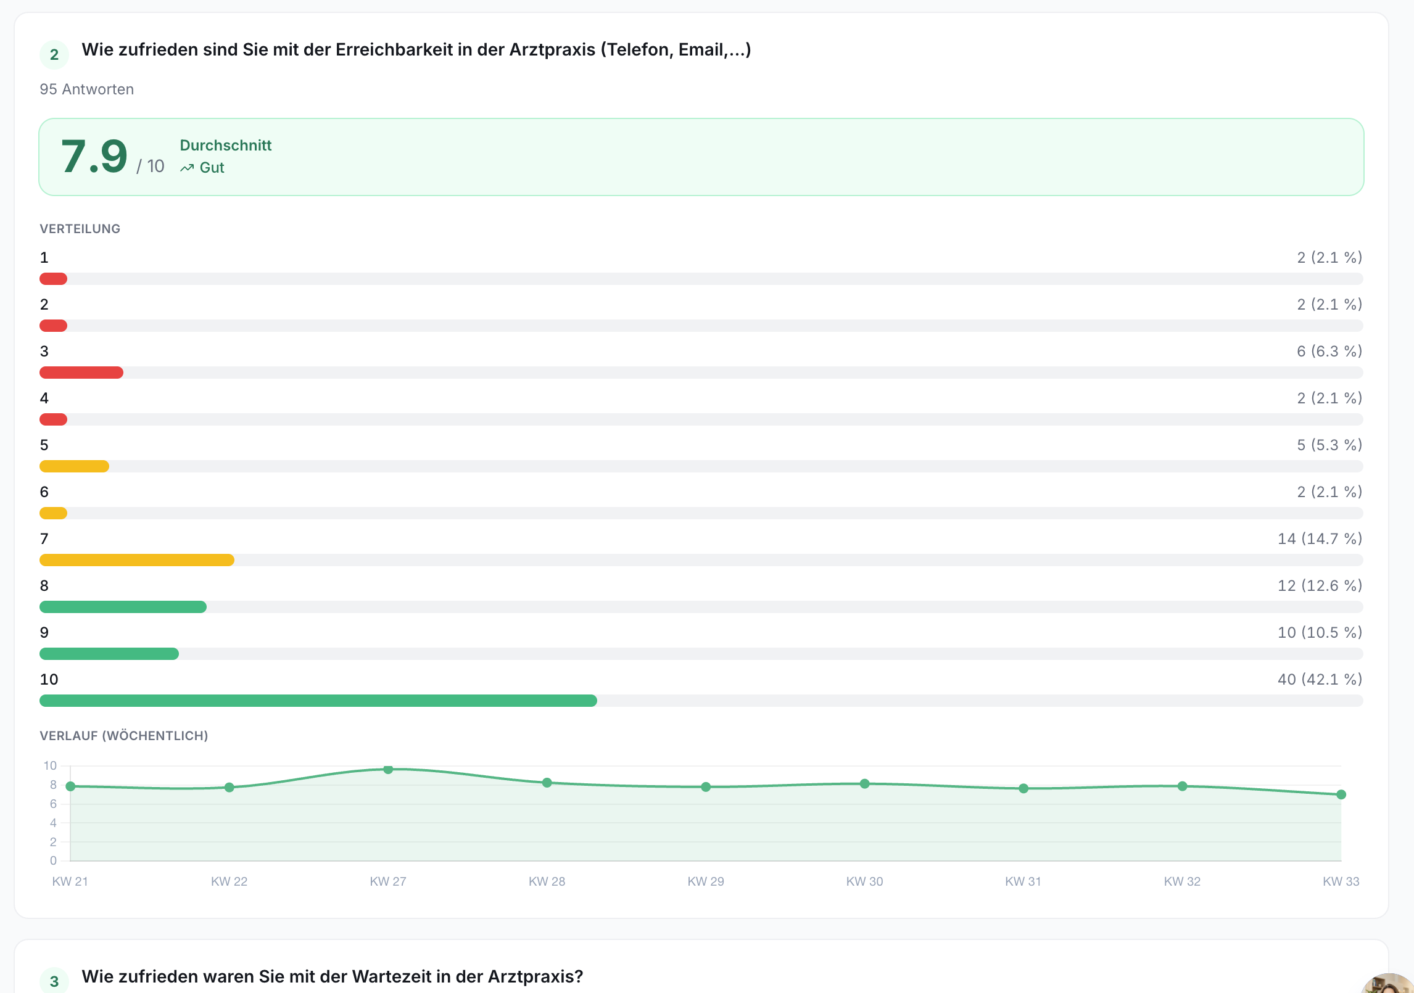Image resolution: width=1414 pixels, height=993 pixels.
Task: Click the 6 (6.3 %) value
Action: [1329, 352]
